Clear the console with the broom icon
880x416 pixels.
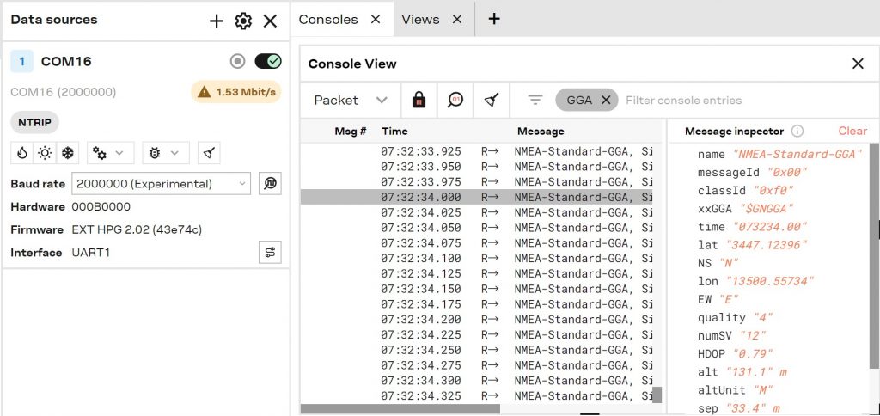pyautogui.click(x=491, y=100)
